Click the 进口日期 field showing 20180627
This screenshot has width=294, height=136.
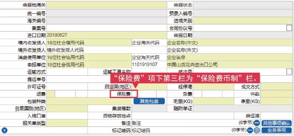coord(107,35)
